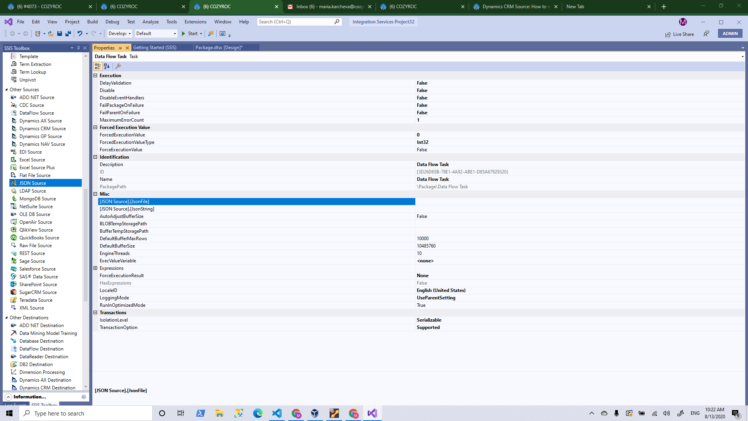This screenshot has width=748, height=421.
Task: Open Property Pages wrench icon
Action: point(118,66)
